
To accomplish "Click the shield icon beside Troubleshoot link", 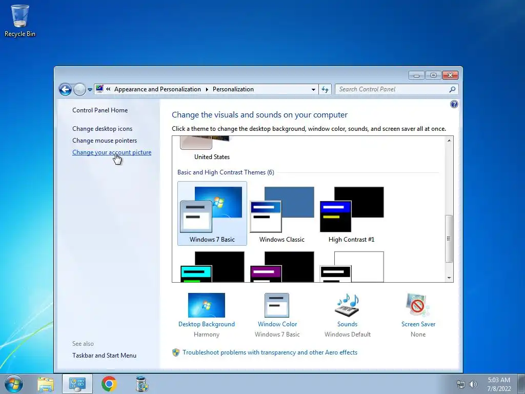I will (176, 352).
